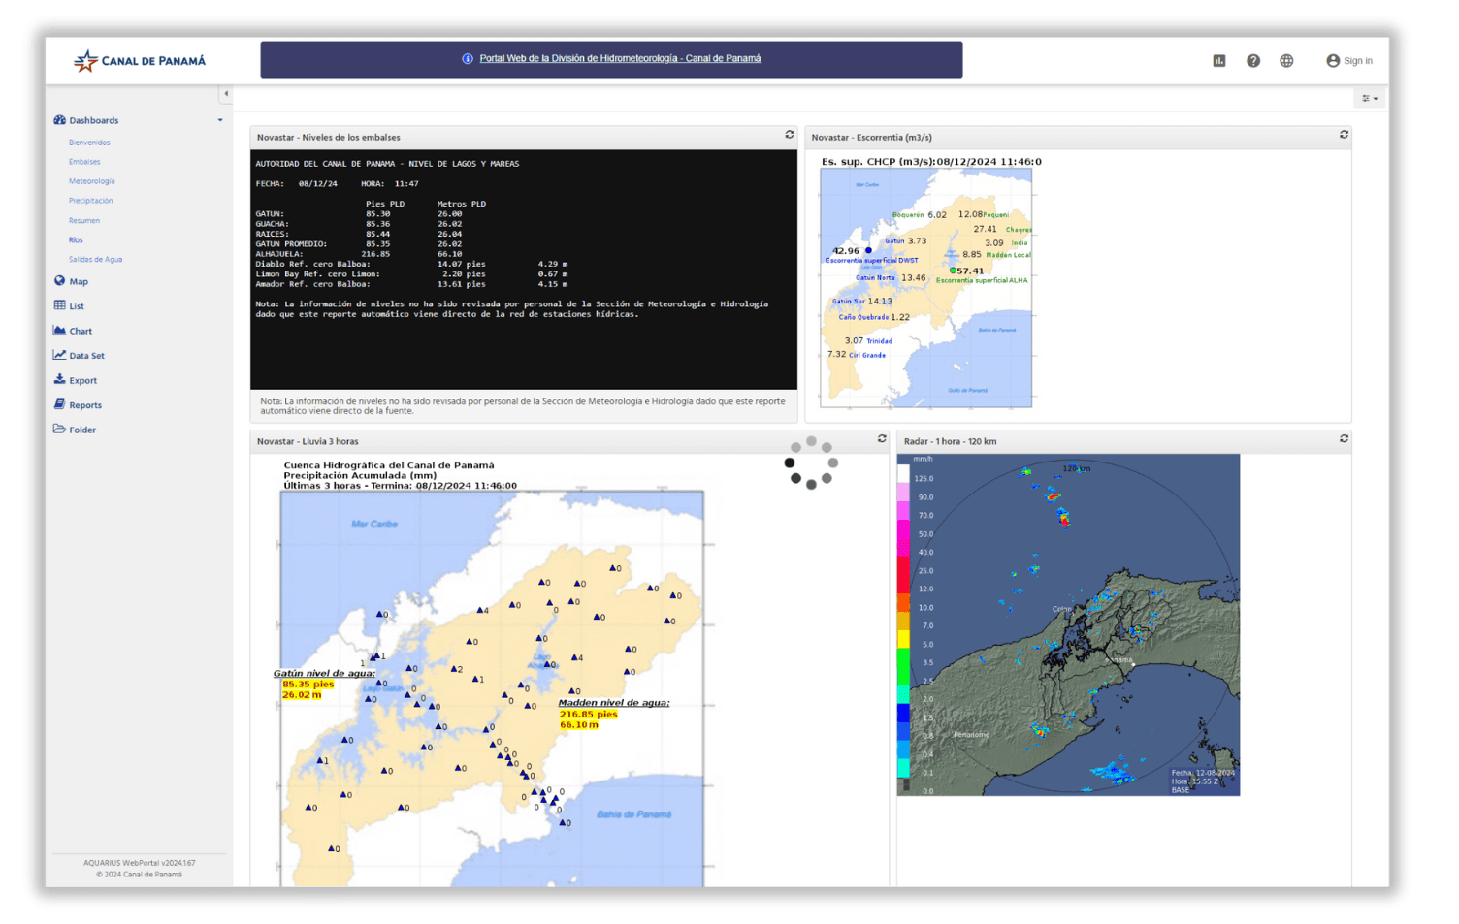Click the Canal de Panamá logo
The width and height of the screenshot is (1459, 924).
(140, 61)
